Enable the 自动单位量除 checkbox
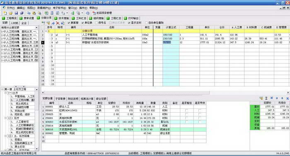 (x=146, y=23)
